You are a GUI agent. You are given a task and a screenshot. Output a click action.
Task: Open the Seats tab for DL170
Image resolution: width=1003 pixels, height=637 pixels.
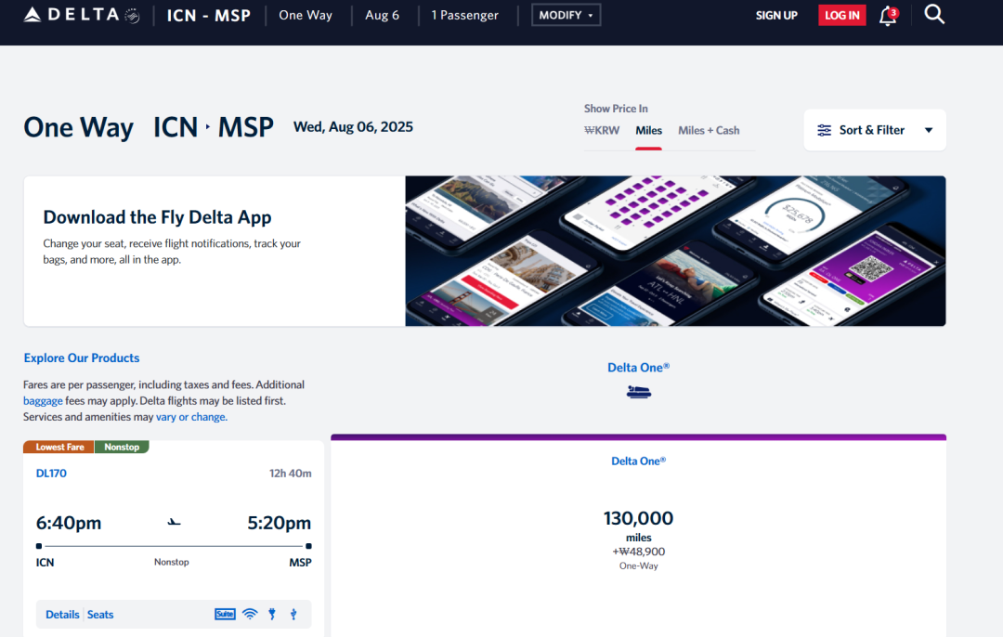tap(100, 615)
